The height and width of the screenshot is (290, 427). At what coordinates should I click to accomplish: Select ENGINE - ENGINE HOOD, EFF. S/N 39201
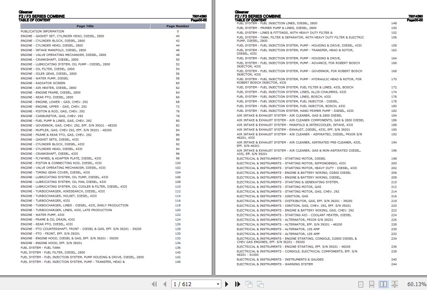(52, 243)
